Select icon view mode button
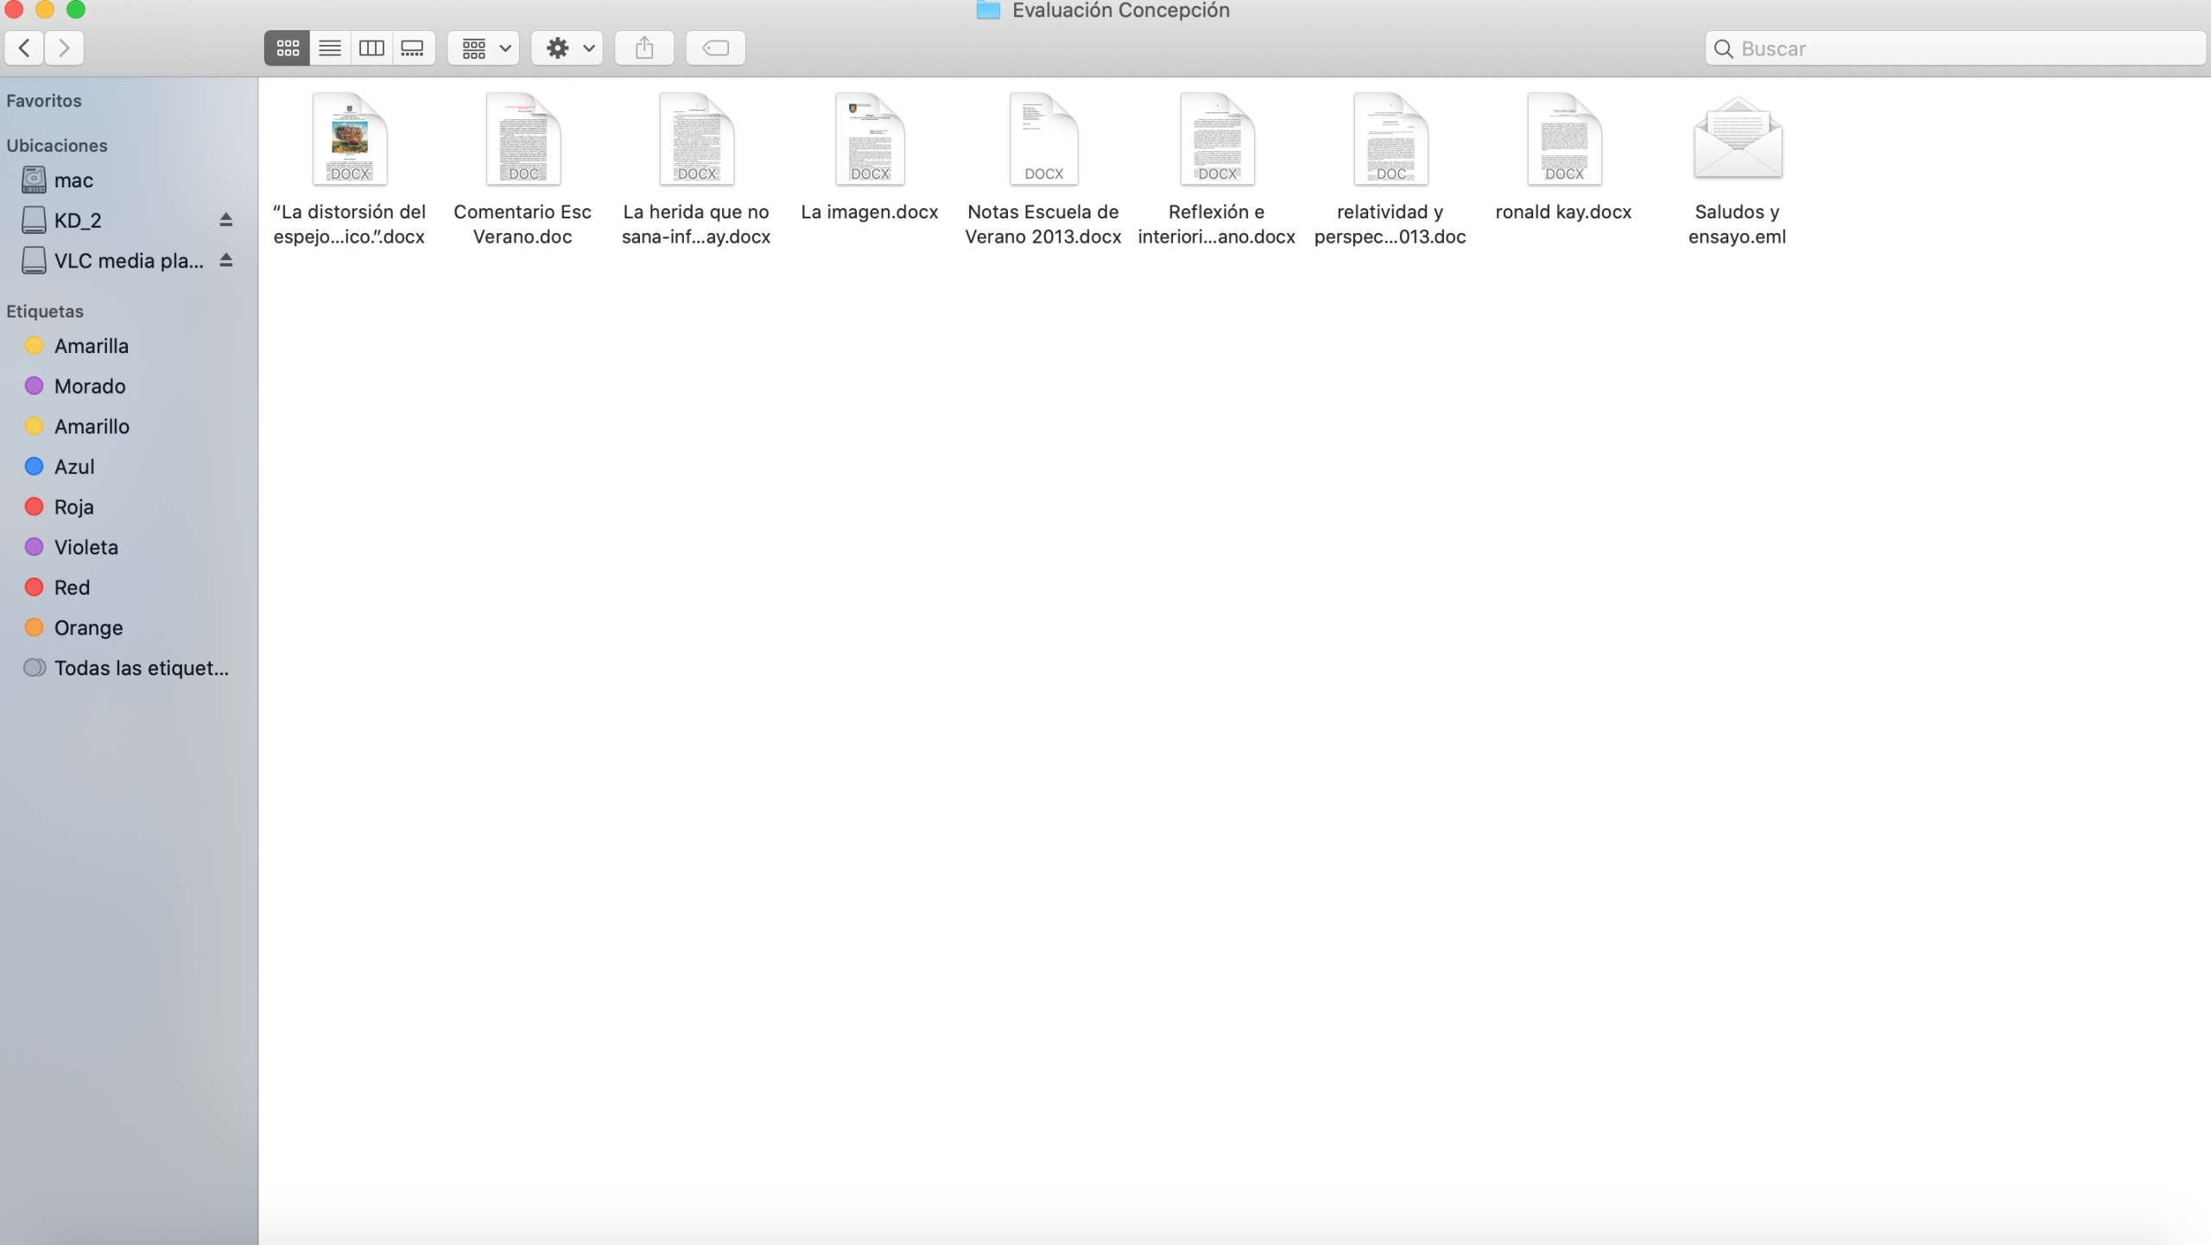Screen dimensions: 2211x1245 [288, 48]
